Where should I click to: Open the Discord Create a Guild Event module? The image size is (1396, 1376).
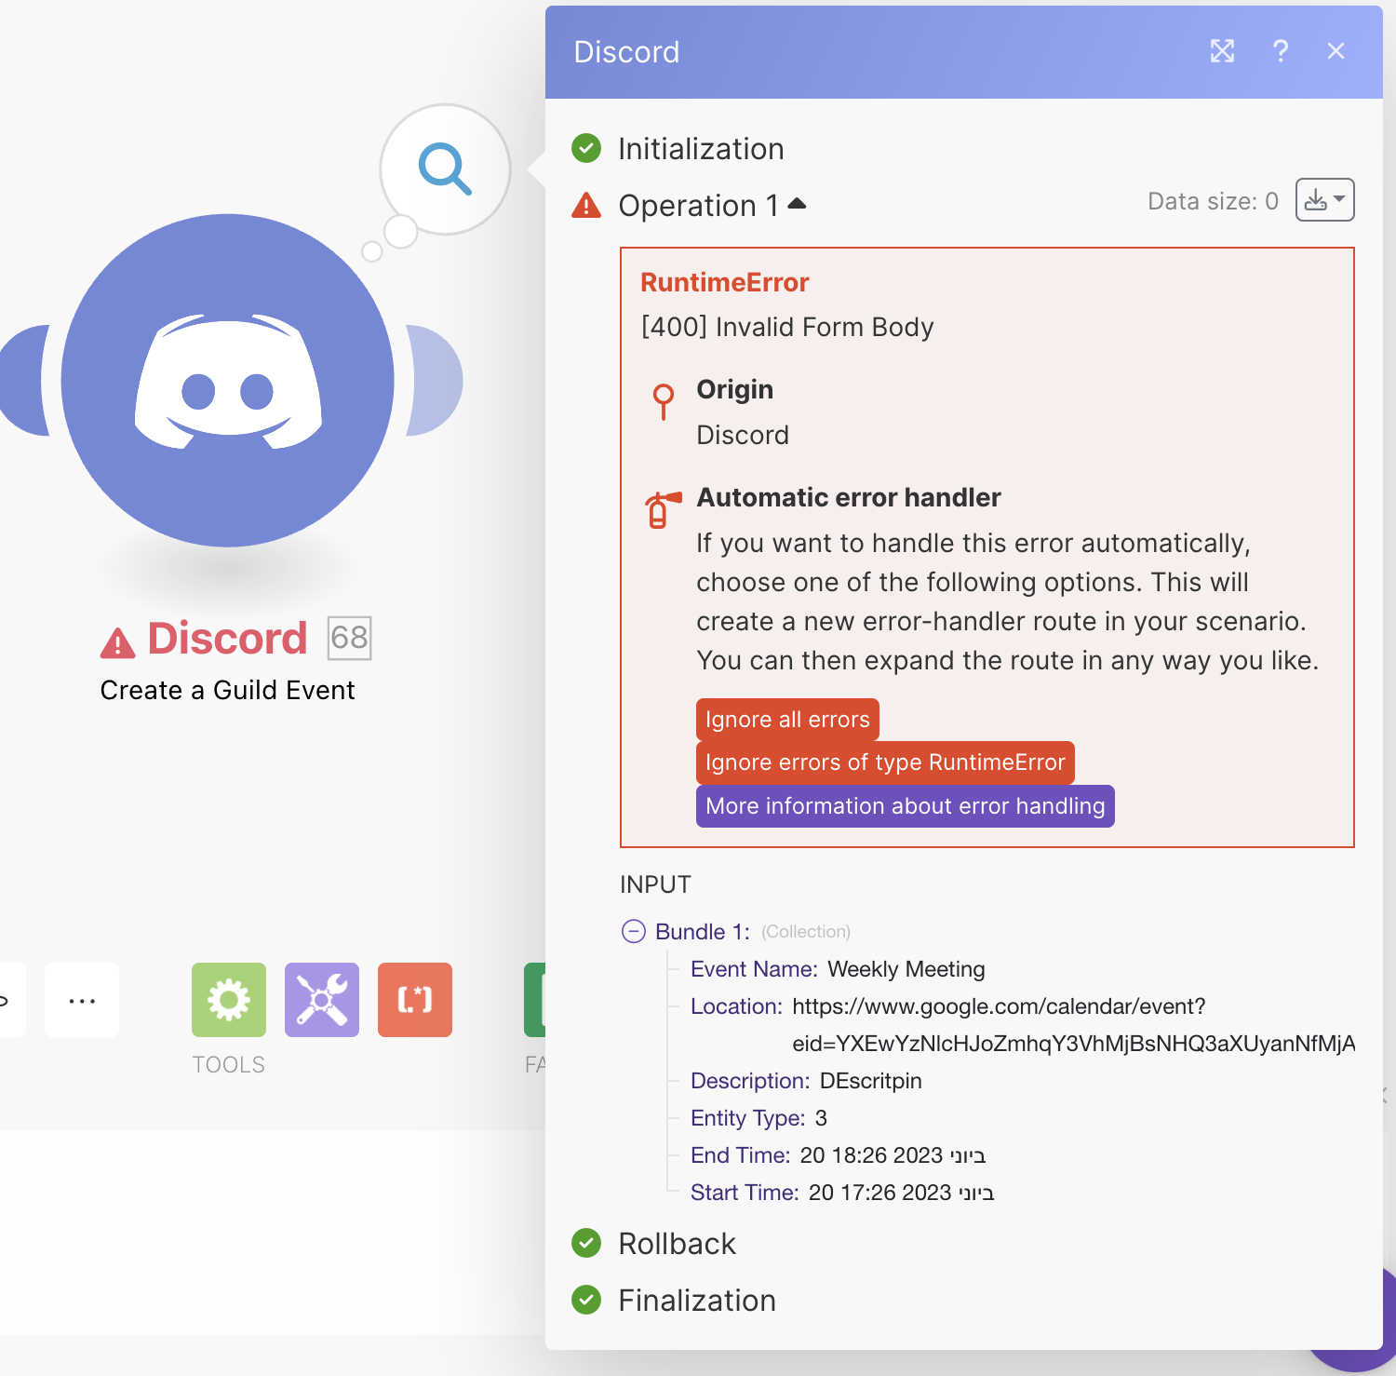click(228, 381)
